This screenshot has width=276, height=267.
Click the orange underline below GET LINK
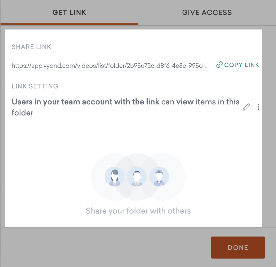coord(69,24)
